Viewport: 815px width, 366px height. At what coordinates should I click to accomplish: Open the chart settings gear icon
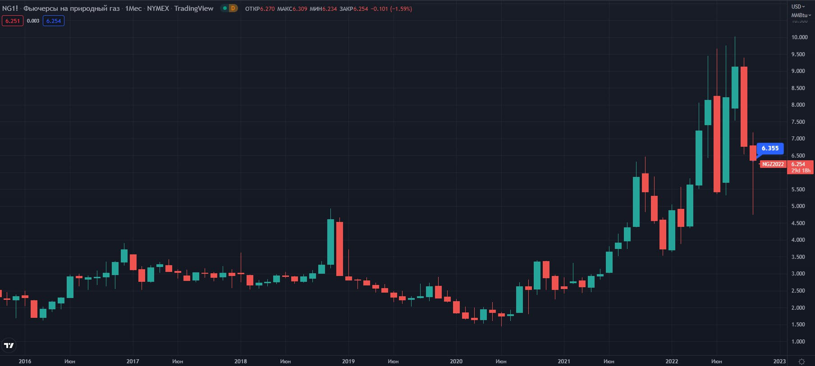(801, 361)
